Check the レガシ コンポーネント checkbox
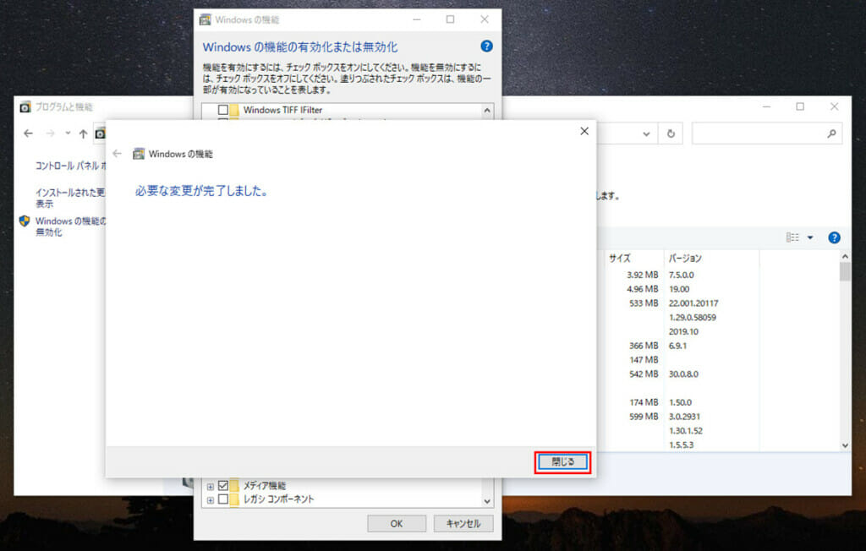The image size is (866, 551). (222, 499)
